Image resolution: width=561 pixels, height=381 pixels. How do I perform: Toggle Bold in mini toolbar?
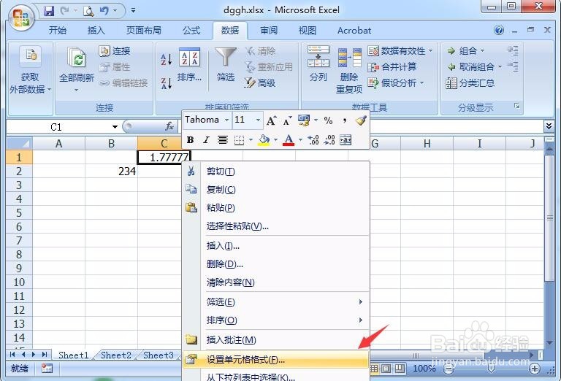(191, 139)
